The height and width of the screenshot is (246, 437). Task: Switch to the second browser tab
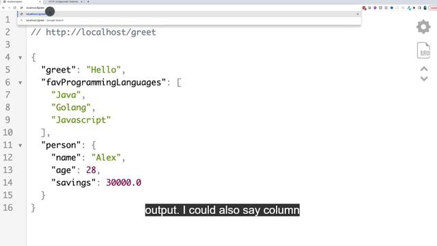[64, 1]
